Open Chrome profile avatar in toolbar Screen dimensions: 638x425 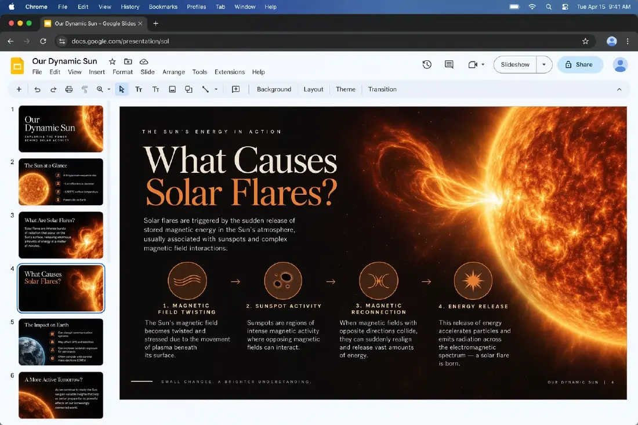tap(611, 41)
